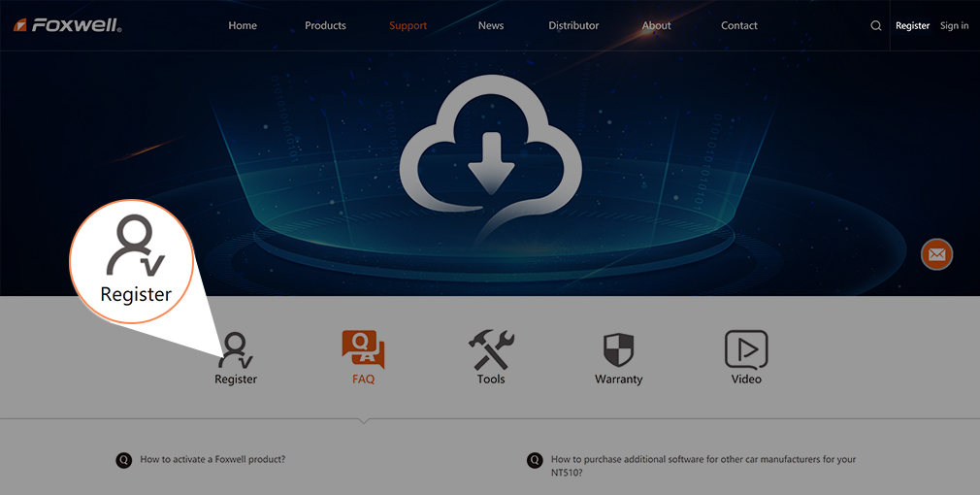
Task: Open the Products menu
Action: pos(325,26)
